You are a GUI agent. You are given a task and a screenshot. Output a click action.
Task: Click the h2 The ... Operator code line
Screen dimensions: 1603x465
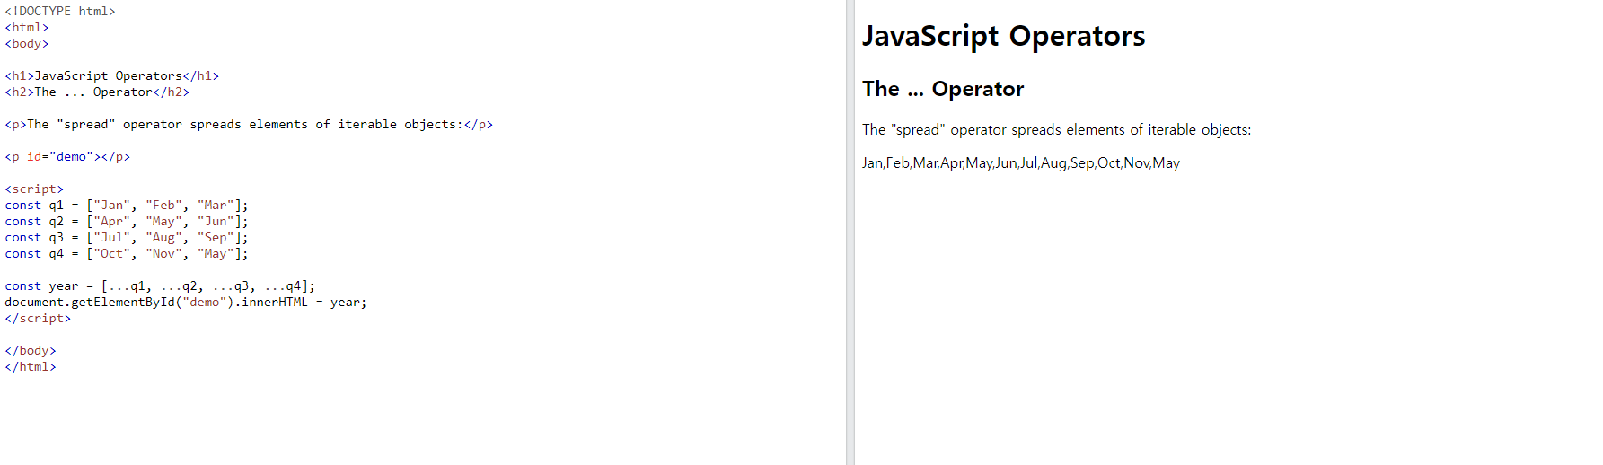click(x=97, y=92)
